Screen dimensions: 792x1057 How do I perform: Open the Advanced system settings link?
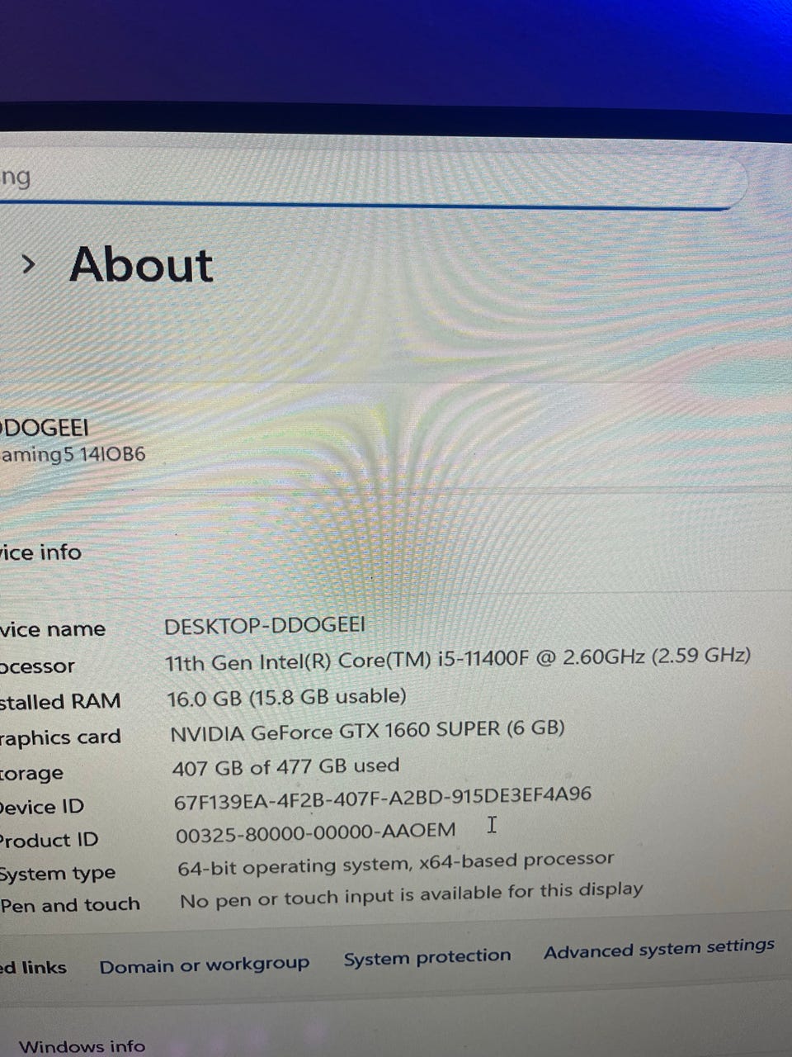(659, 949)
